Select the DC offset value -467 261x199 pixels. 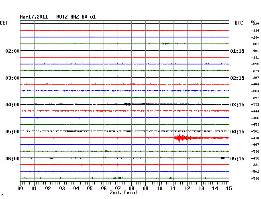click(255, 145)
